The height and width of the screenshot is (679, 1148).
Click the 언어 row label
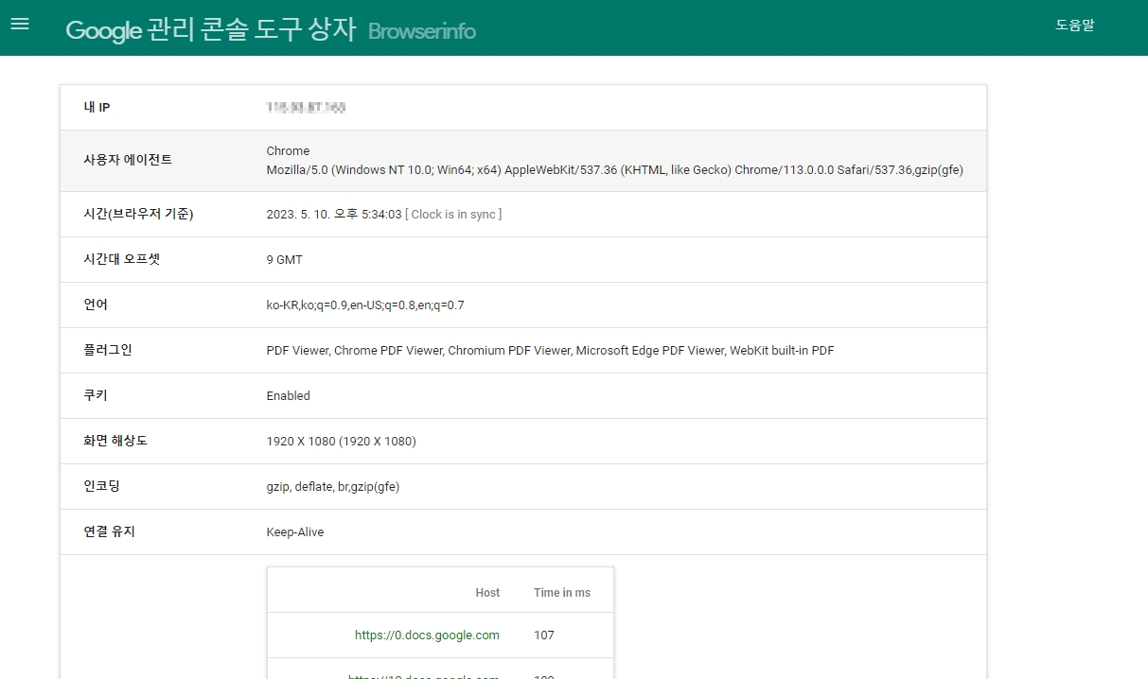click(x=97, y=305)
